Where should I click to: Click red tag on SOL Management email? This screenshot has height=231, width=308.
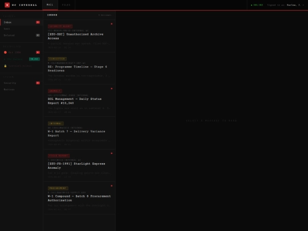(x=55, y=91)
